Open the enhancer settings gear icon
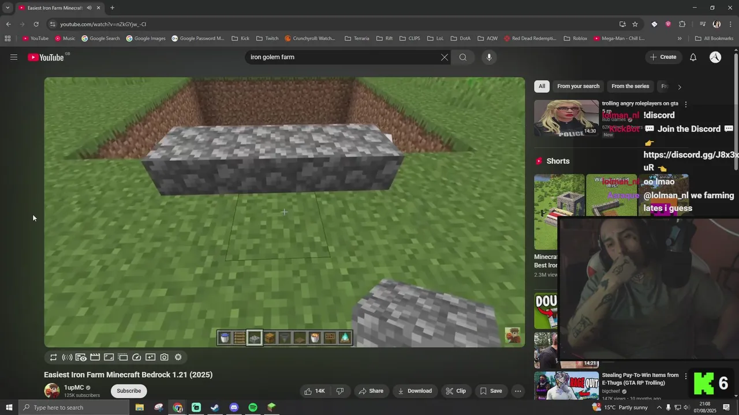The width and height of the screenshot is (739, 415). coord(178,357)
